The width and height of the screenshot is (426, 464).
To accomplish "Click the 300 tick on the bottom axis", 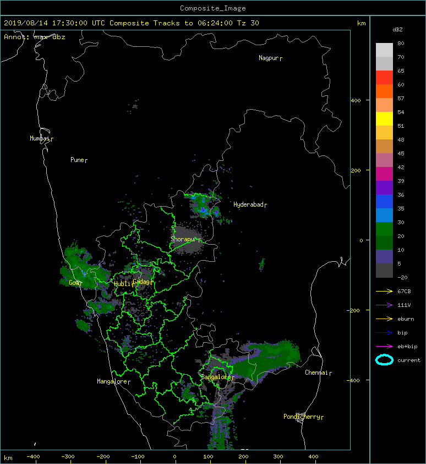I will (x=278, y=457).
